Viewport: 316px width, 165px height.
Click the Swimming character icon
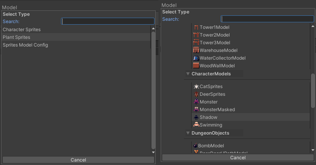pos(196,125)
